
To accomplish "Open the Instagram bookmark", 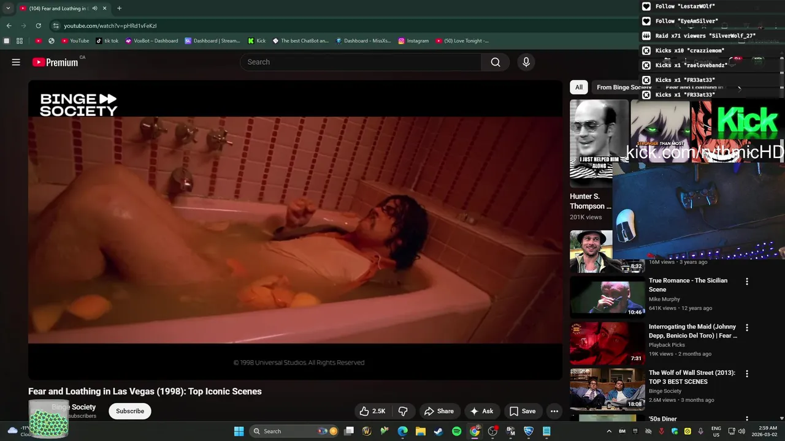I will click(x=413, y=41).
